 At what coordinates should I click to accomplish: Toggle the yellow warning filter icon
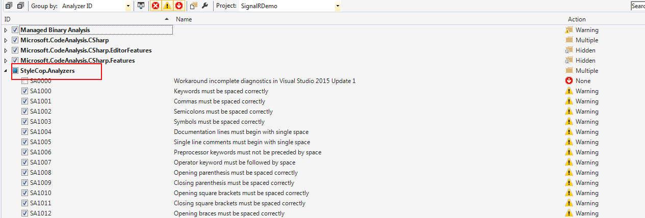click(167, 6)
